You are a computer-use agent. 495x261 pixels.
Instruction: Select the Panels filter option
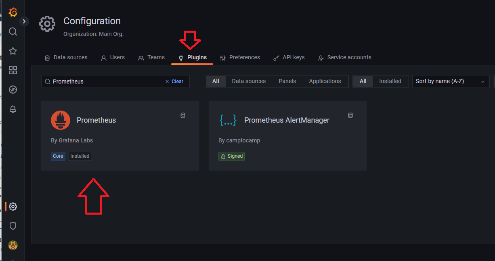click(287, 81)
